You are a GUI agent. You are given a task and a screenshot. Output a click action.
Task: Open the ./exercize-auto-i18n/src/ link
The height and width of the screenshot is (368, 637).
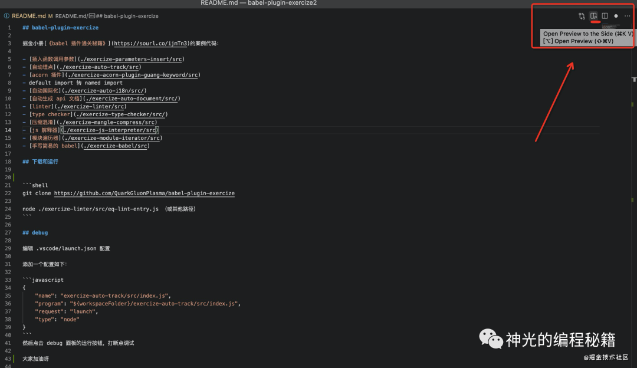(x=104, y=91)
